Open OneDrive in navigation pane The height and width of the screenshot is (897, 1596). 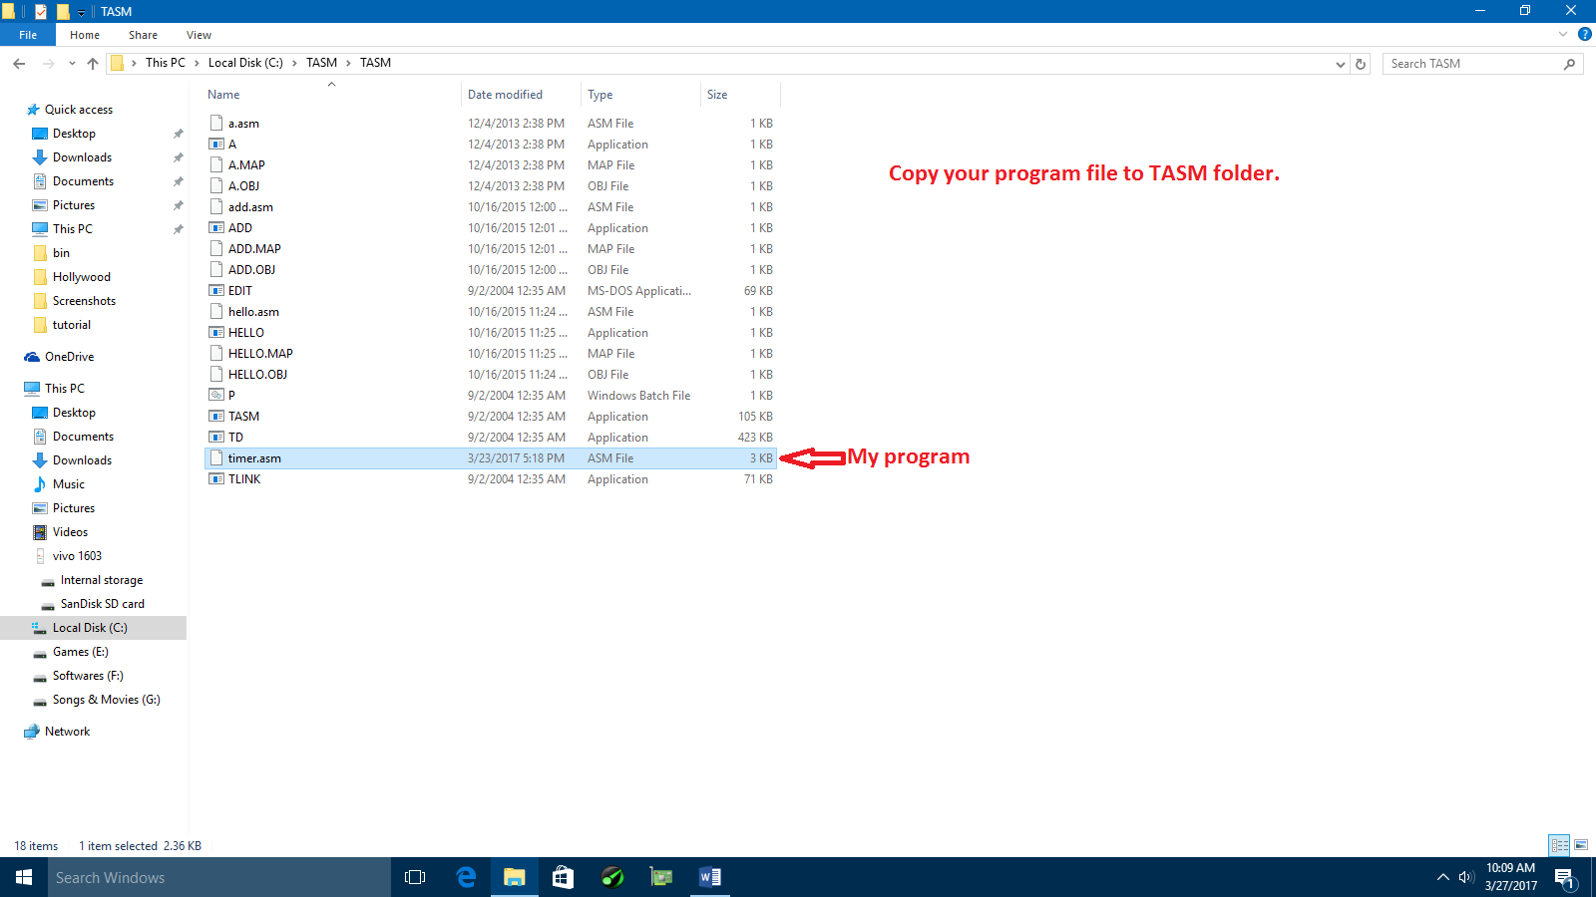coord(69,357)
